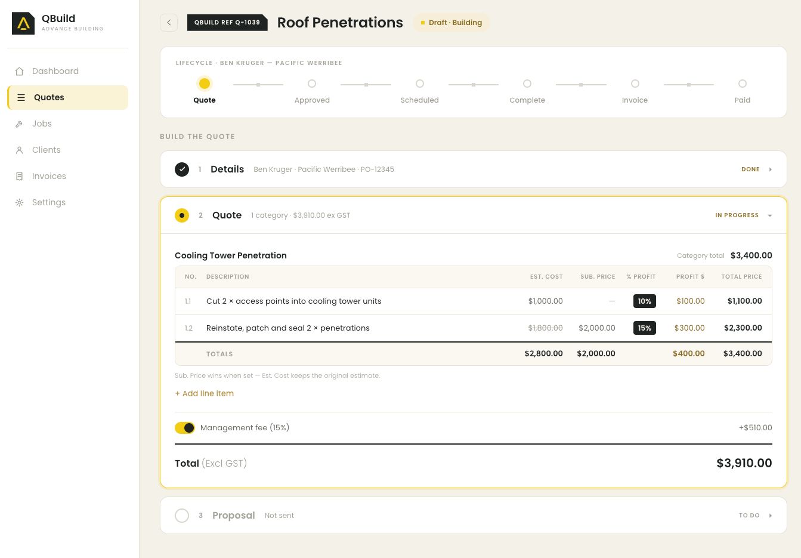Click the Clients person icon
Screen dimensions: 801x558
[20, 150]
